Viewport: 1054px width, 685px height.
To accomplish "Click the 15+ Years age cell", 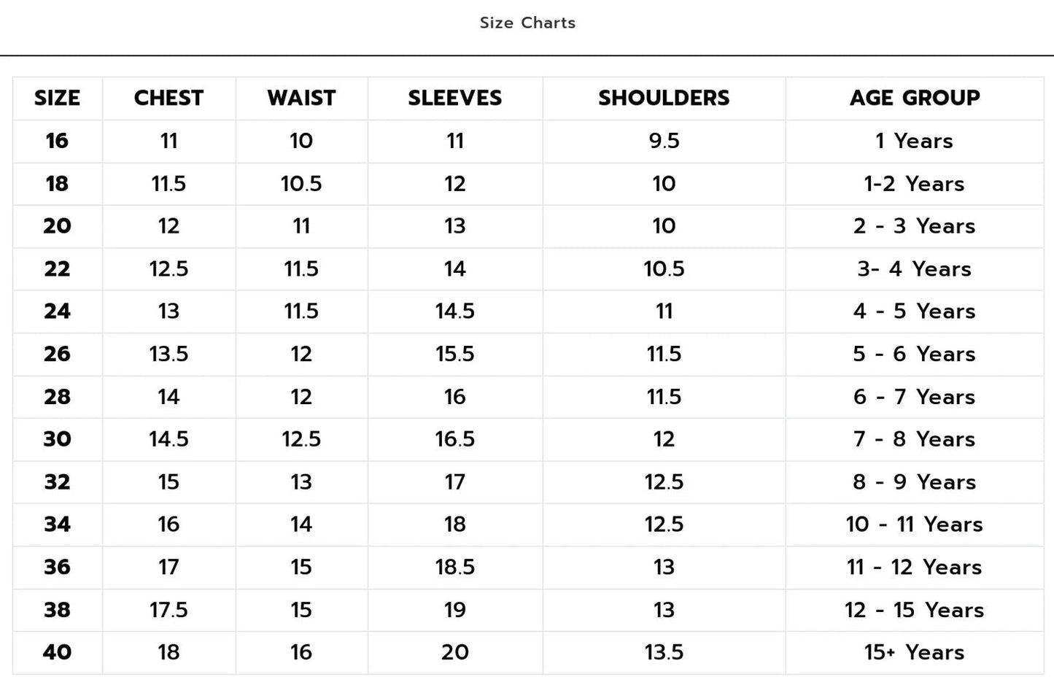I will [x=915, y=653].
